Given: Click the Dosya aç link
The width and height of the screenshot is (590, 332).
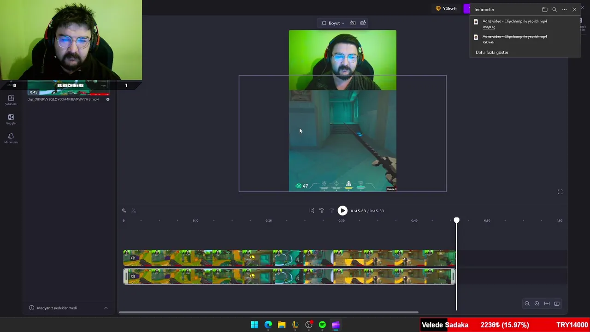Looking at the screenshot, I should pyautogui.click(x=489, y=27).
